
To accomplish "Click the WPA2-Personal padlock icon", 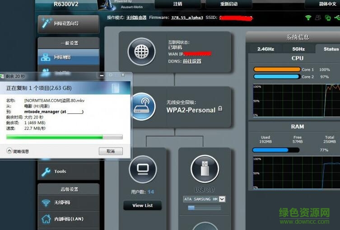I will [220, 108].
